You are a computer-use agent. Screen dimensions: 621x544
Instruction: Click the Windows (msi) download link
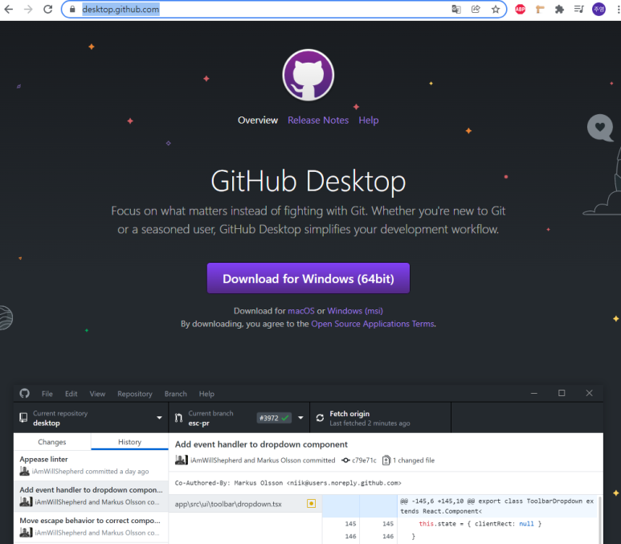click(355, 311)
